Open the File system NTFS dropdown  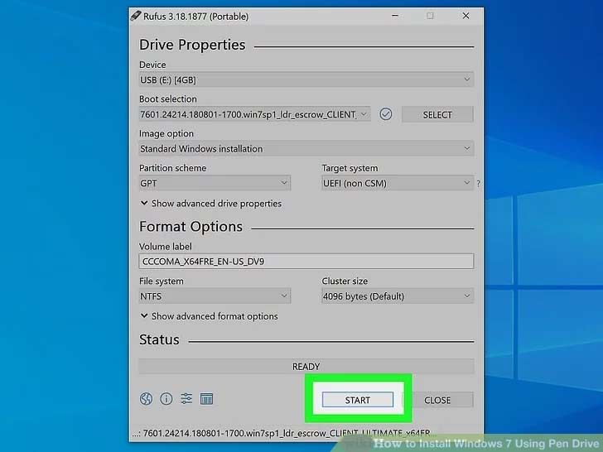point(215,296)
